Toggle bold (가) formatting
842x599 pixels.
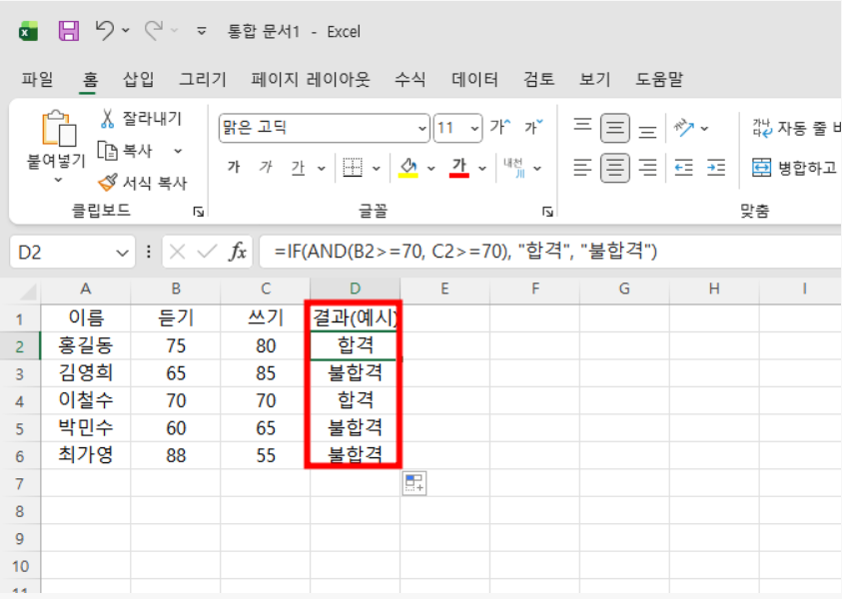[x=234, y=168]
